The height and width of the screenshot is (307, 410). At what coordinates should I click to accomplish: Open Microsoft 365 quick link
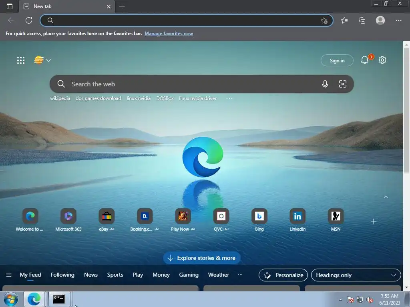[x=68, y=220]
